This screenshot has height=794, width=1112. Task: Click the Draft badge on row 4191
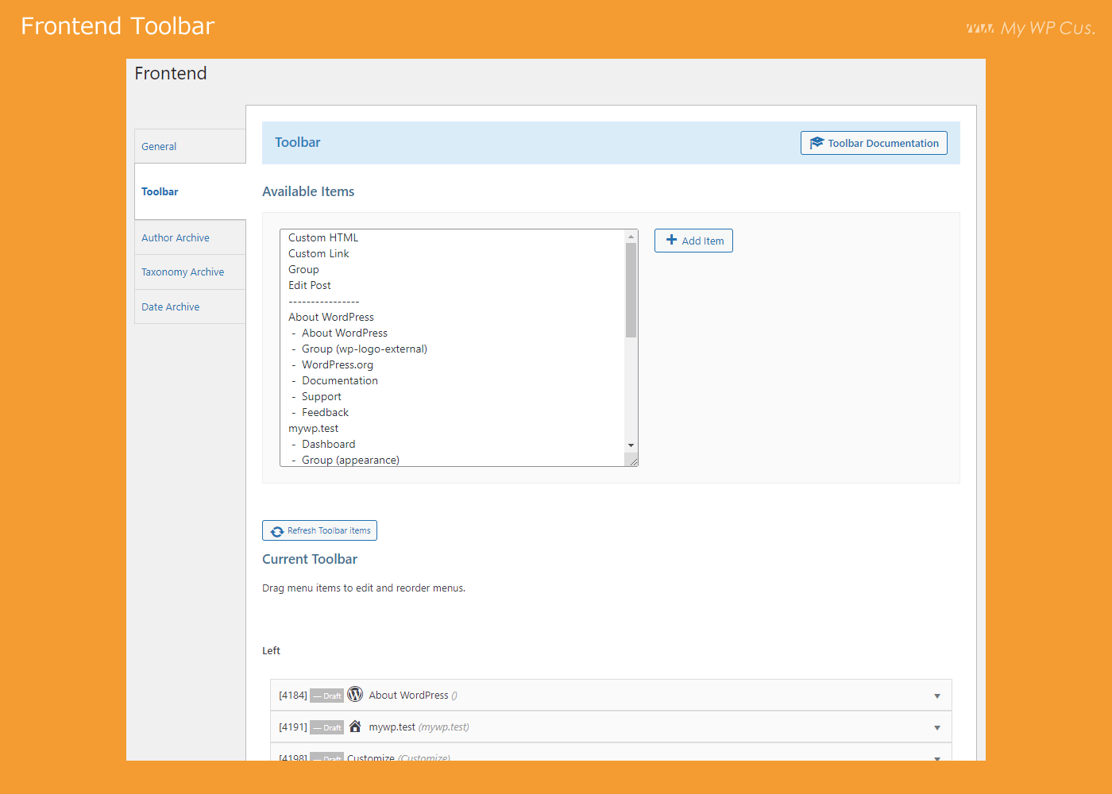point(326,727)
